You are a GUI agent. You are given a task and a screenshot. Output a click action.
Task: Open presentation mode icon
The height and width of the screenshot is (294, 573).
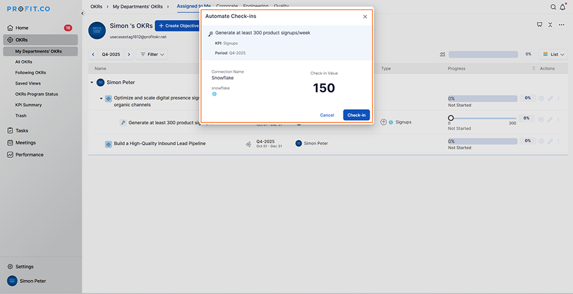tap(540, 25)
